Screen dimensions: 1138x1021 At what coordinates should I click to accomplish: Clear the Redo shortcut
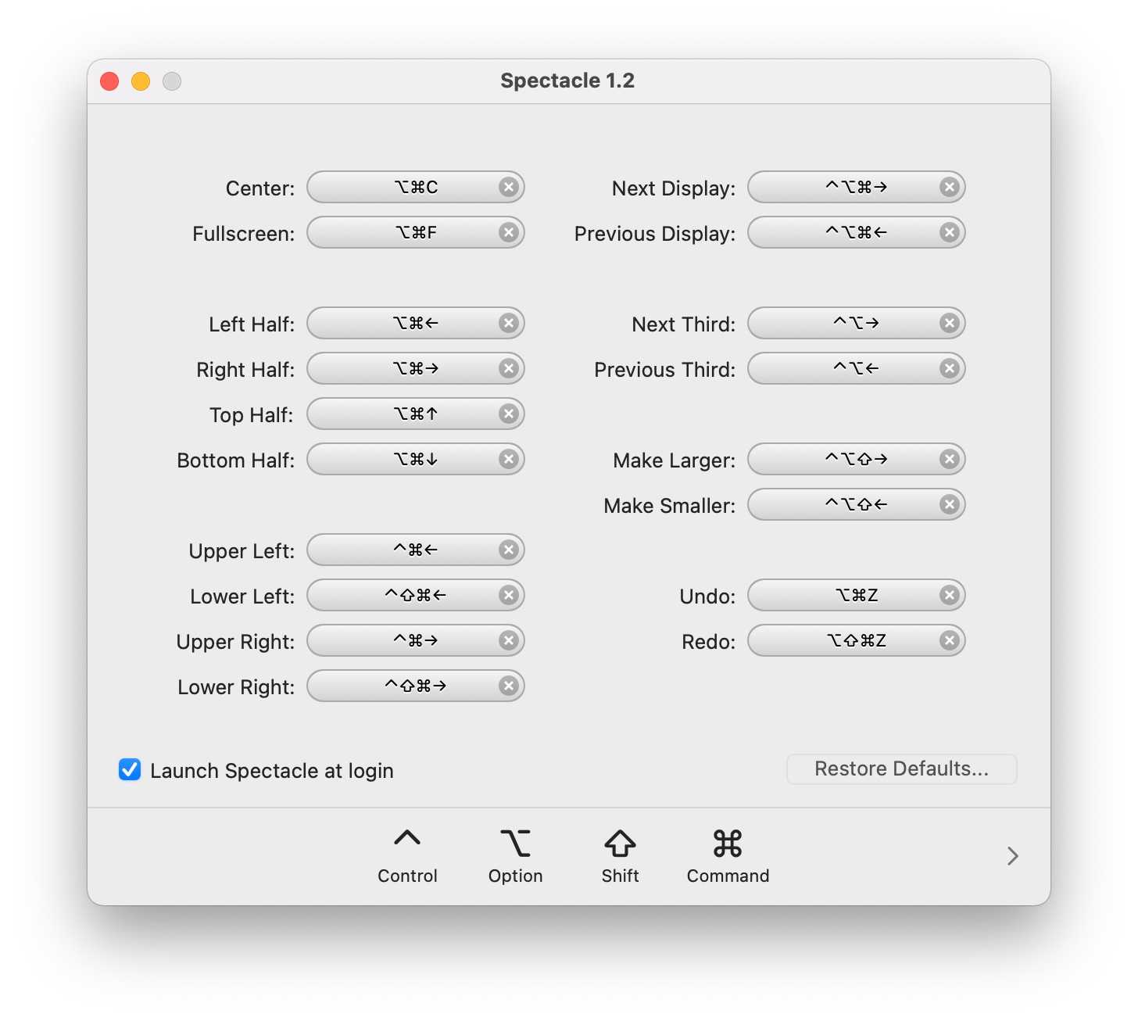[950, 640]
